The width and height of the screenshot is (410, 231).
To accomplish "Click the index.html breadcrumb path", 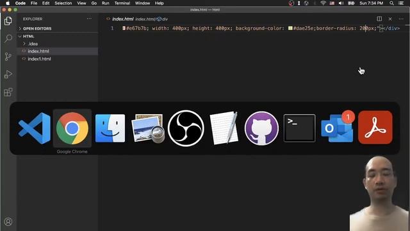I will click(x=145, y=19).
